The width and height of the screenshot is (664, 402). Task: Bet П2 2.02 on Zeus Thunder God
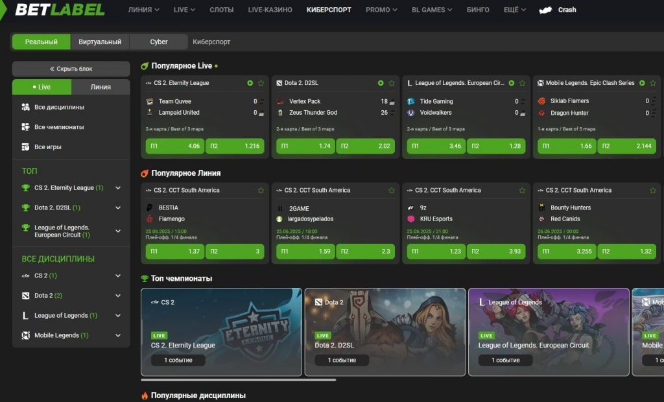click(x=366, y=146)
